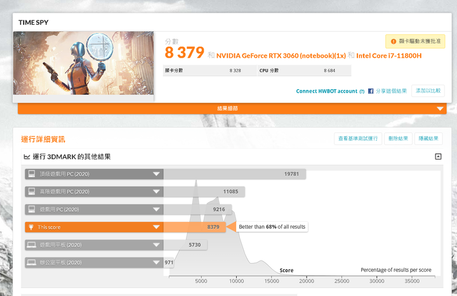Expand the 辦公室平板 (2020) dropdown arrow
The height and width of the screenshot is (296, 457).
click(x=156, y=262)
